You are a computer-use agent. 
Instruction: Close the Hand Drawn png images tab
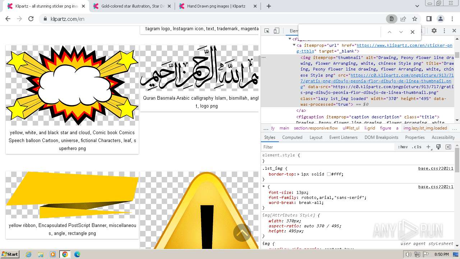point(255,6)
